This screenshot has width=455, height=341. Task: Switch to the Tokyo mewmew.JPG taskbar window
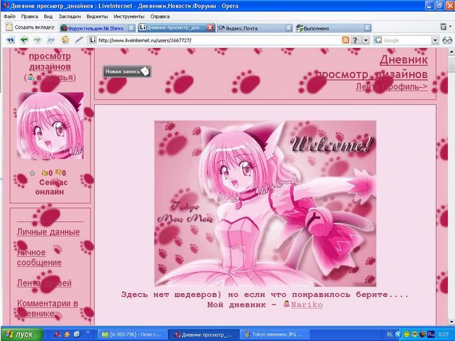(275, 335)
